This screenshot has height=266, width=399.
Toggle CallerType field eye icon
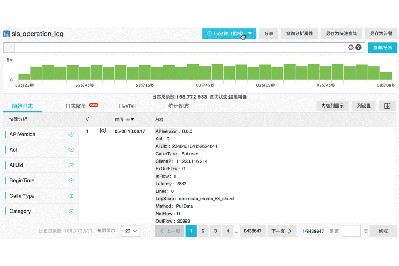(x=71, y=196)
